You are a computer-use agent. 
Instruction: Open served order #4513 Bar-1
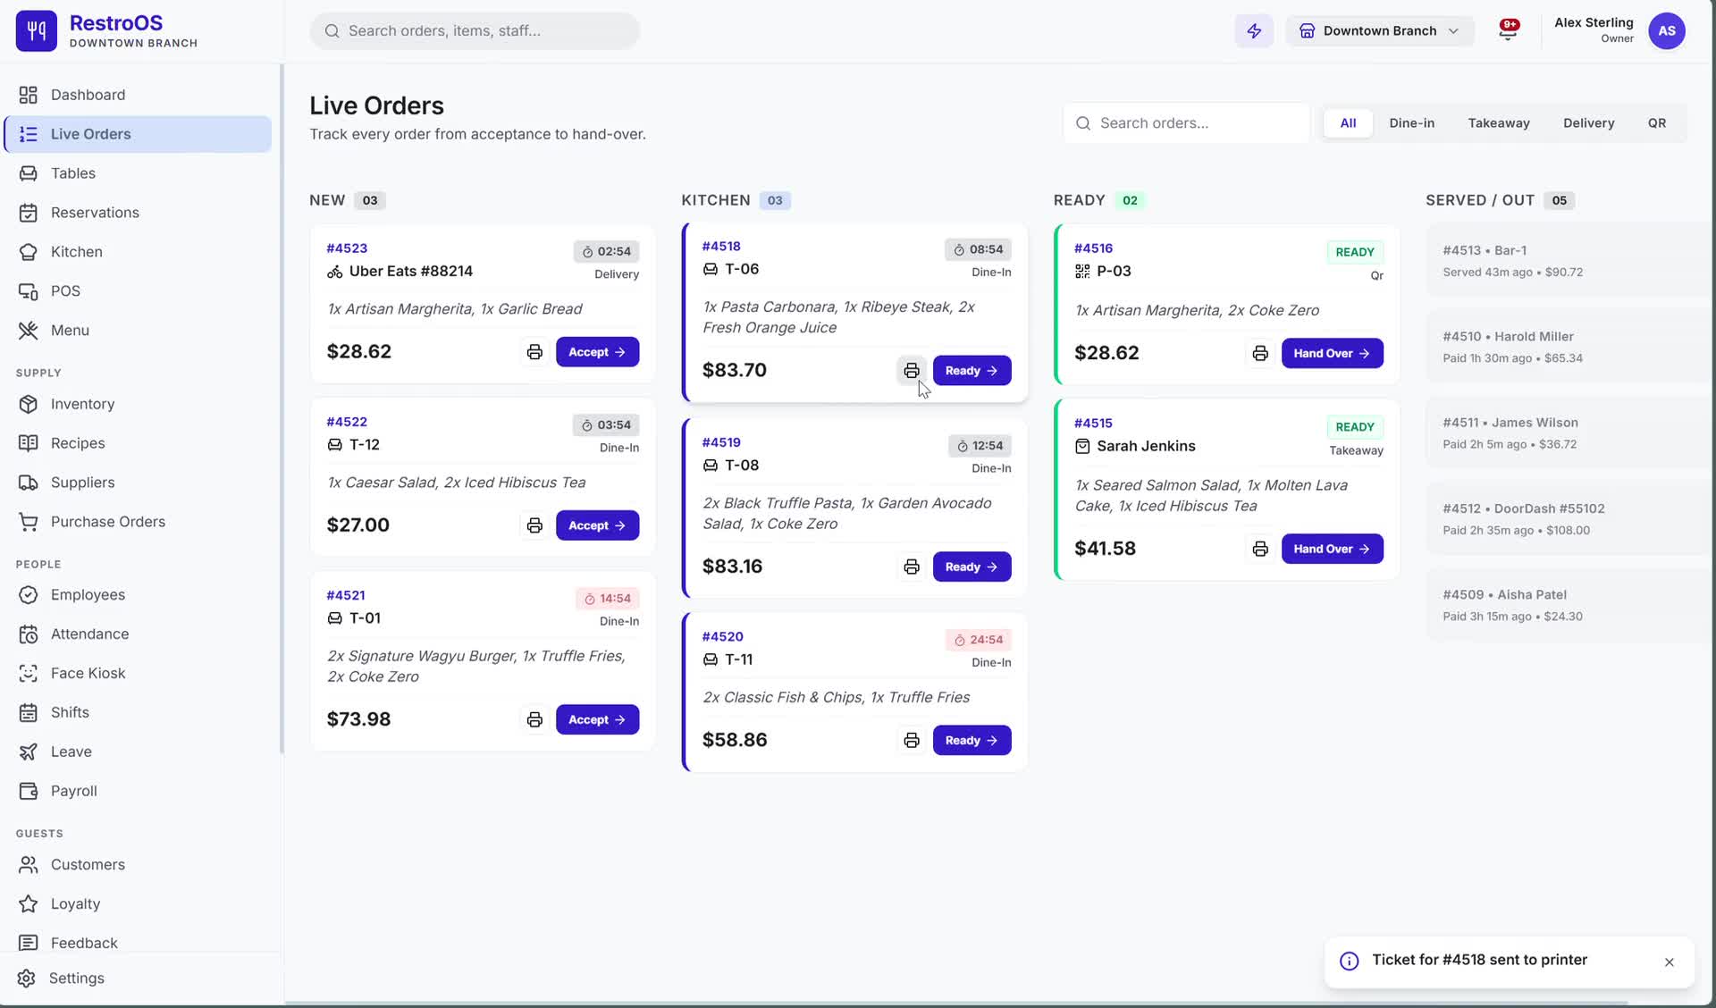coord(1569,261)
